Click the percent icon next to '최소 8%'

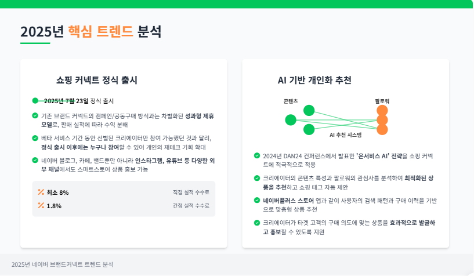coord(41,192)
